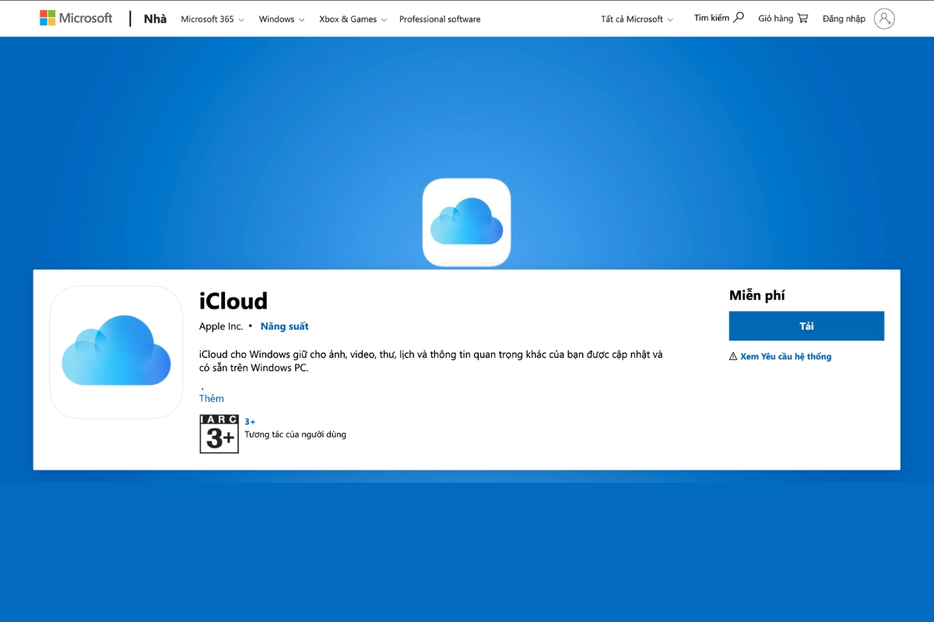Viewport: 934px width, 622px height.
Task: Select the iCloud app icon in the info card
Action: click(x=115, y=351)
